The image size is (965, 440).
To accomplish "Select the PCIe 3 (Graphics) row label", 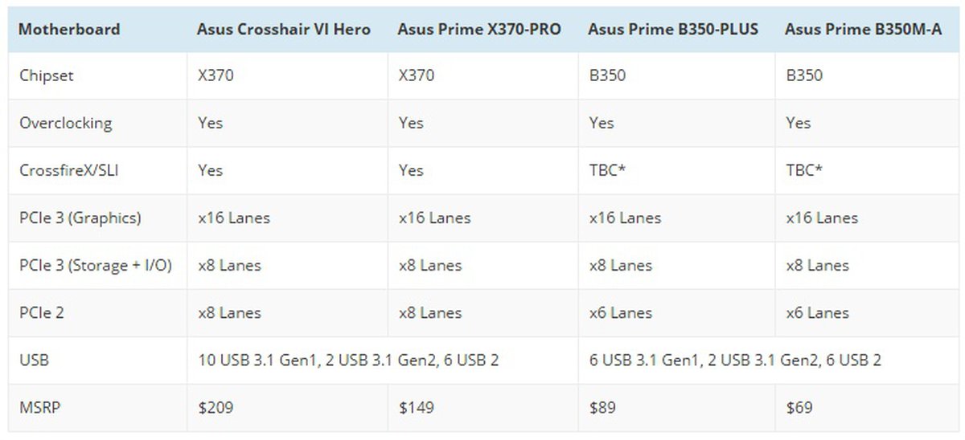I will pos(80,218).
